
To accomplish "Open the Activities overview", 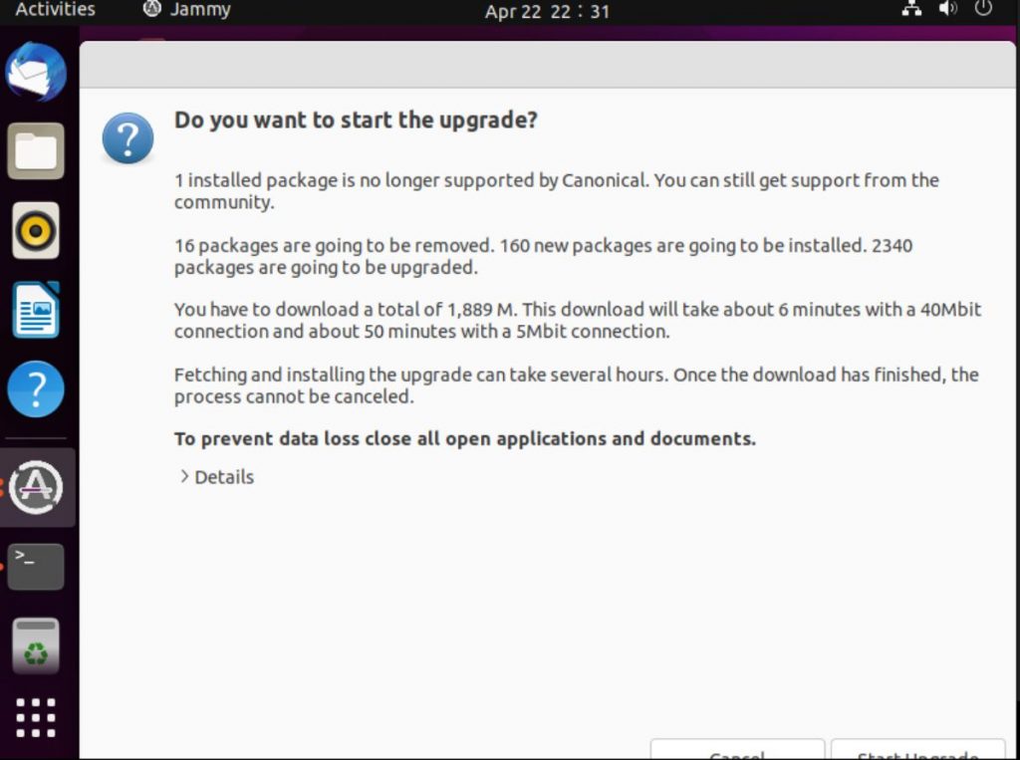I will point(55,9).
